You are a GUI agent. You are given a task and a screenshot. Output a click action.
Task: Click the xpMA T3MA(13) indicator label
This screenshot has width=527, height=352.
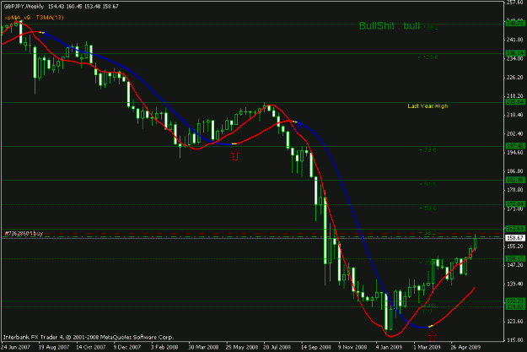click(x=34, y=17)
